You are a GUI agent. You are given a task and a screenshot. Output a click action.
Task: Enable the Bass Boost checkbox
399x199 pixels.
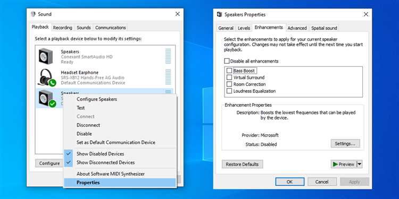click(x=229, y=71)
